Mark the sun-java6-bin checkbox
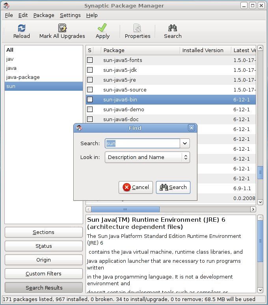This screenshot has width=268, height=305. point(90,99)
